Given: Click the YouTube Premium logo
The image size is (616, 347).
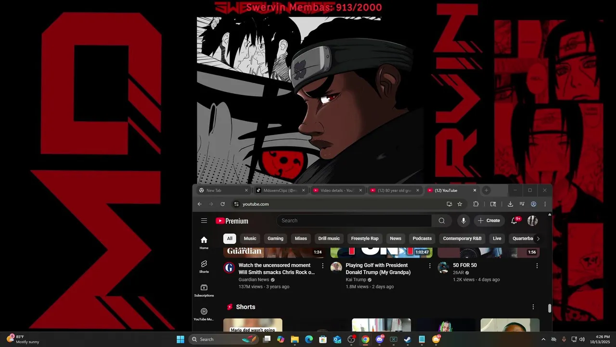Looking at the screenshot, I should (x=232, y=221).
